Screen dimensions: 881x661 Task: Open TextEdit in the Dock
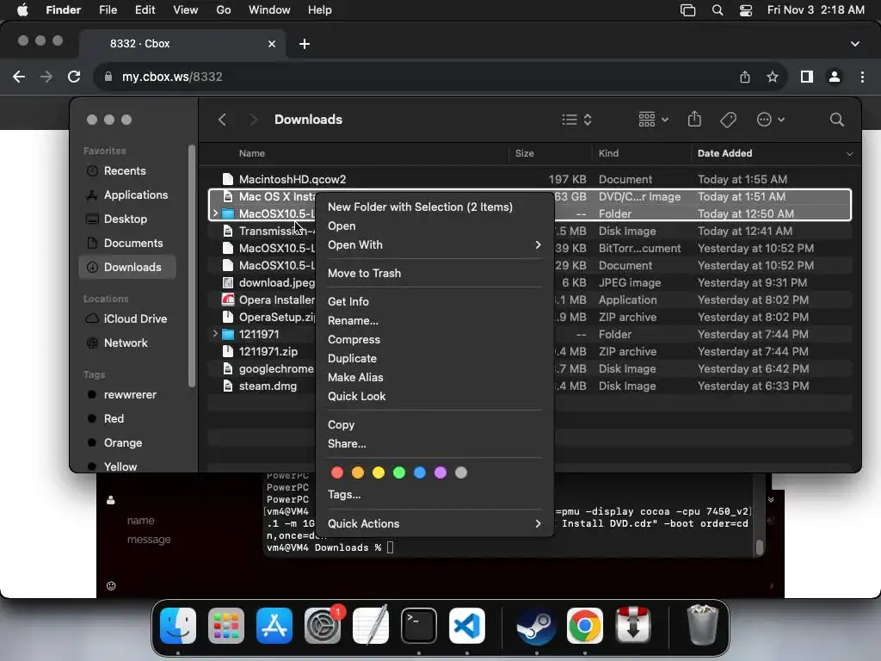pos(371,626)
